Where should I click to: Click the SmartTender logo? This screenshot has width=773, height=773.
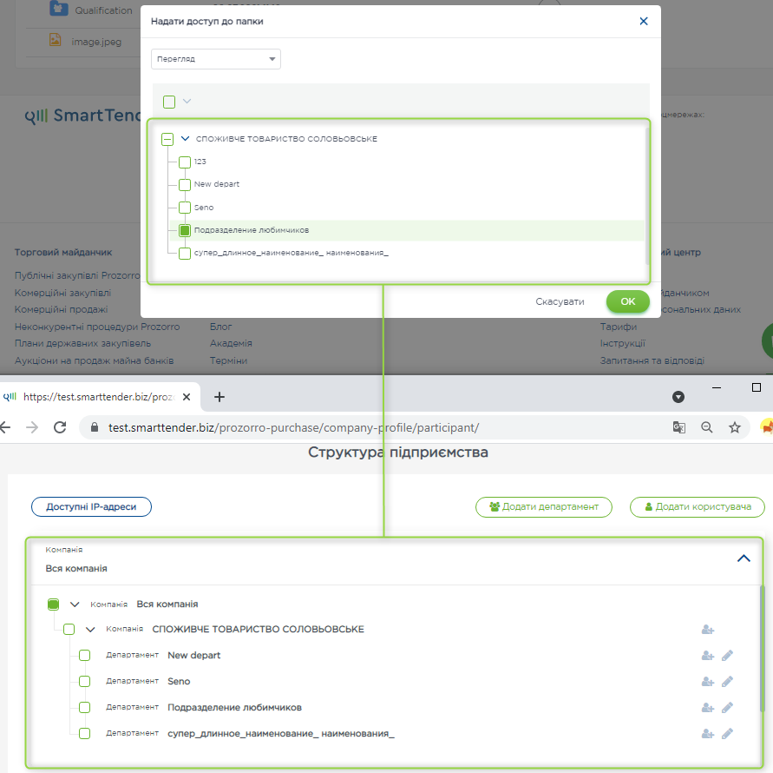point(82,116)
